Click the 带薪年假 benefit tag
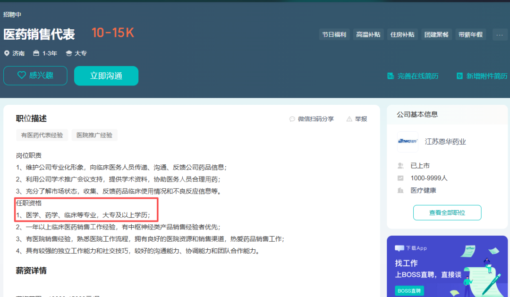Image resolution: width=510 pixels, height=297 pixels. [x=471, y=34]
